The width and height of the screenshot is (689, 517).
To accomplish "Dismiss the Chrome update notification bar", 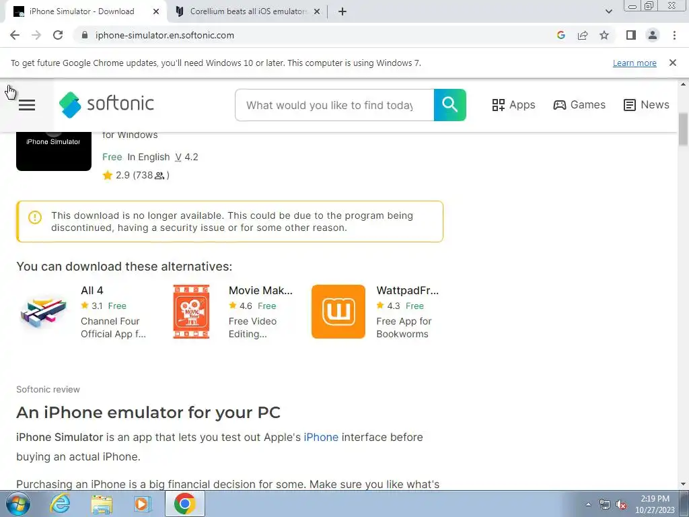I will tap(673, 63).
